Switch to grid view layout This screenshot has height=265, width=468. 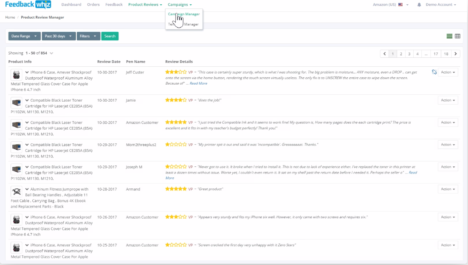click(x=457, y=36)
